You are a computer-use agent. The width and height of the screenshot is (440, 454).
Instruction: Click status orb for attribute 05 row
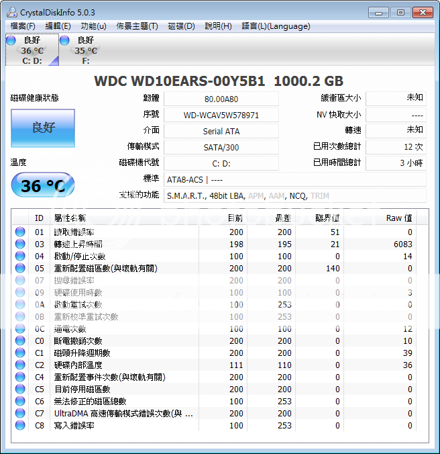coord(21,269)
